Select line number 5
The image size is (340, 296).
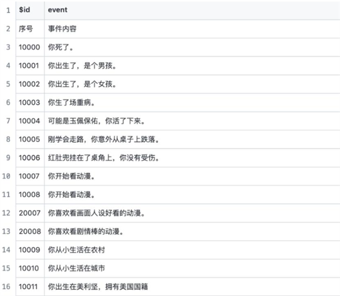click(x=7, y=84)
